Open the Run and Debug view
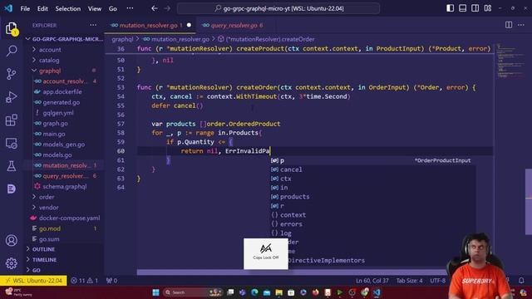 [12, 97]
